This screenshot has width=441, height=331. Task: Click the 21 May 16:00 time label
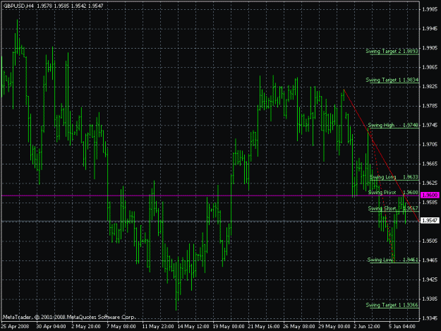click(264, 327)
